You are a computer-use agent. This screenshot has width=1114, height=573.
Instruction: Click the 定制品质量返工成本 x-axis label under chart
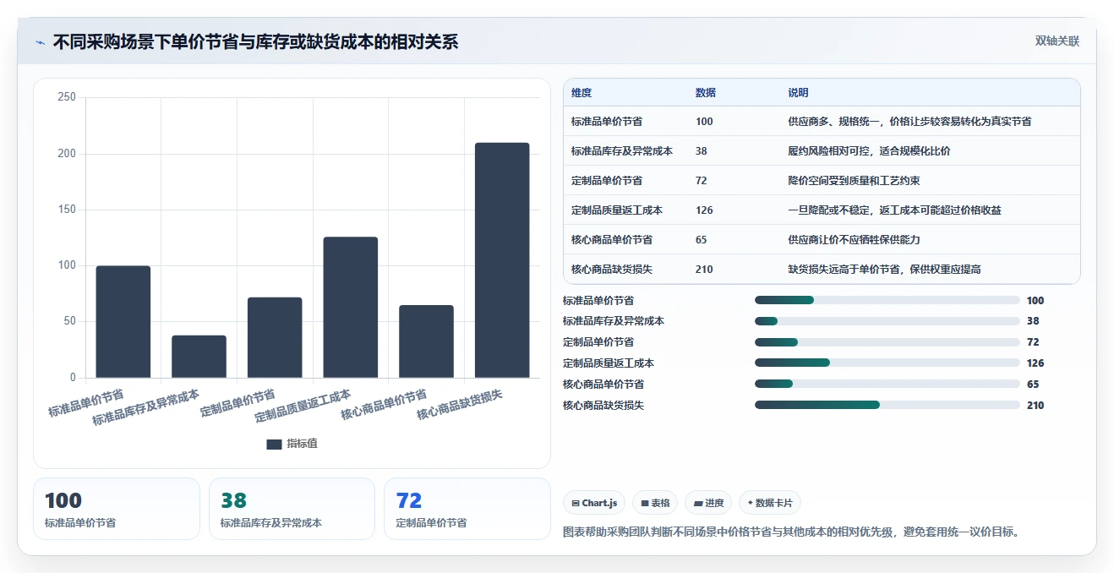coord(303,407)
